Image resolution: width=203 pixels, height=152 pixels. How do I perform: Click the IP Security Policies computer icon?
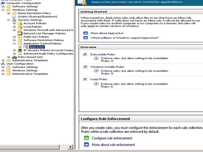(20, 50)
